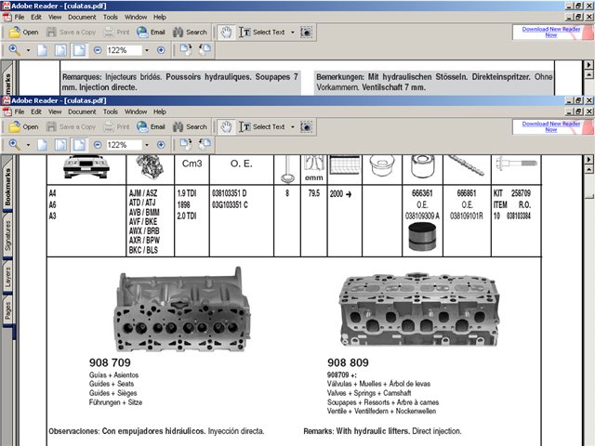This screenshot has width=595, height=446.
Task: Click front window scrollbar up arrow
Action: 588,169
